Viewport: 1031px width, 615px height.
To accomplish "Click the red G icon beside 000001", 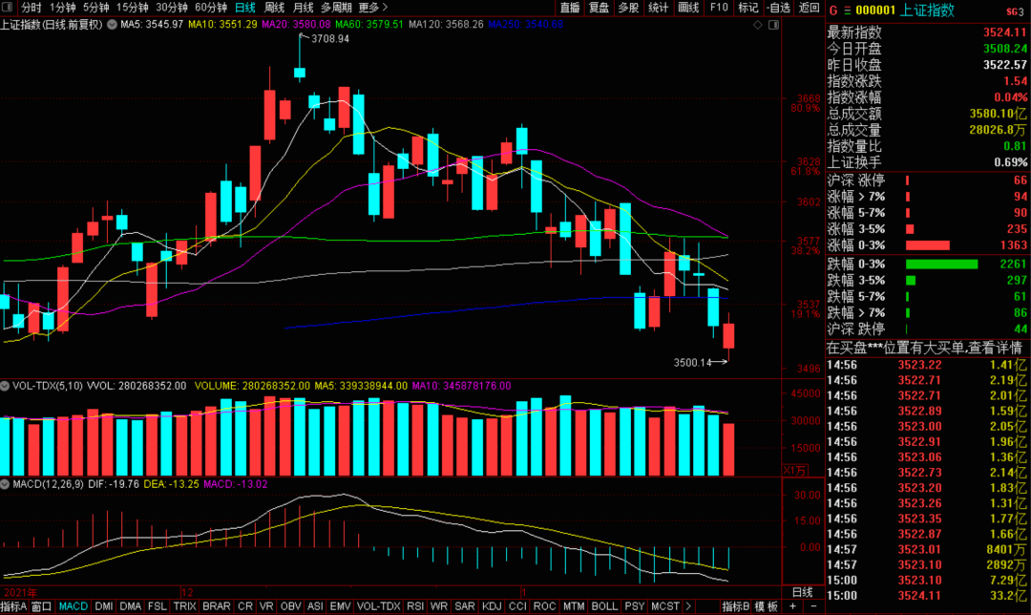I will tap(833, 11).
